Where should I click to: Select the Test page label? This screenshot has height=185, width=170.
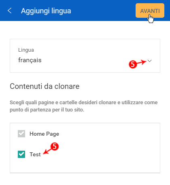pyautogui.click(x=35, y=154)
